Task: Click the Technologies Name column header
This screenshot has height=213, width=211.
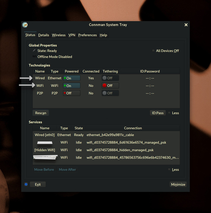Action: click(x=40, y=71)
